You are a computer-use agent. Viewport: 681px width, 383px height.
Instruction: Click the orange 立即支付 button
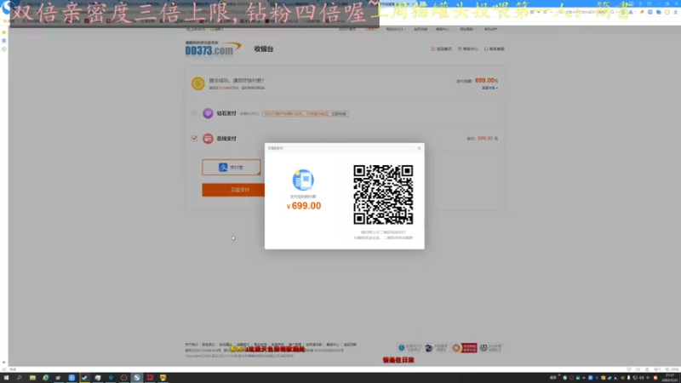click(x=233, y=190)
